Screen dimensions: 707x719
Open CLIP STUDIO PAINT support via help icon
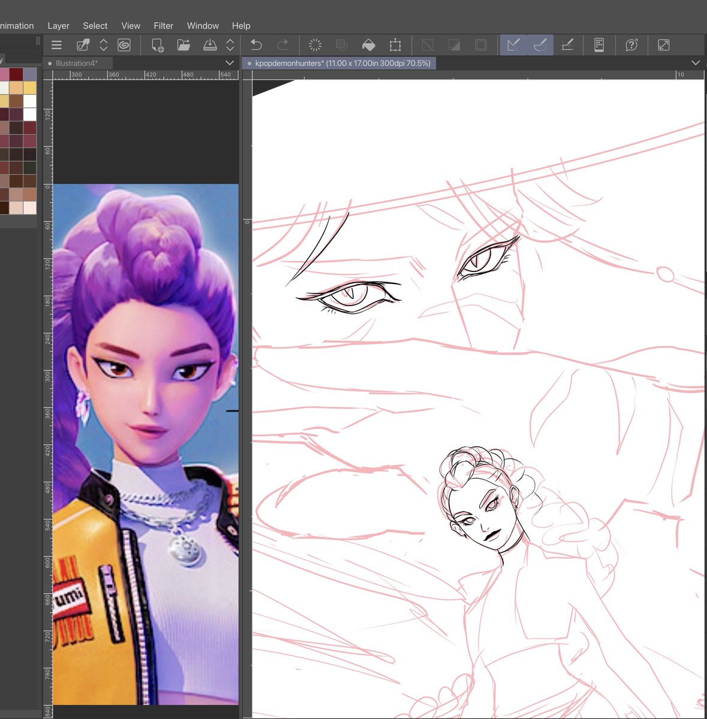(x=631, y=45)
